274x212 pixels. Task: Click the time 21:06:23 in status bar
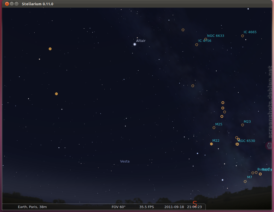[194, 207]
